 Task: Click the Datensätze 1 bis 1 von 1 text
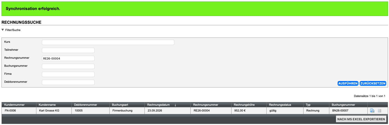click(x=369, y=96)
